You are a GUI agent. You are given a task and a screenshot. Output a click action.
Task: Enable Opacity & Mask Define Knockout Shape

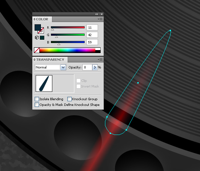tap(37, 105)
